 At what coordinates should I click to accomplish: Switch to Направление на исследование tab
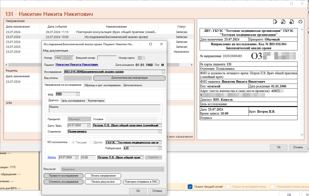coord(63,85)
